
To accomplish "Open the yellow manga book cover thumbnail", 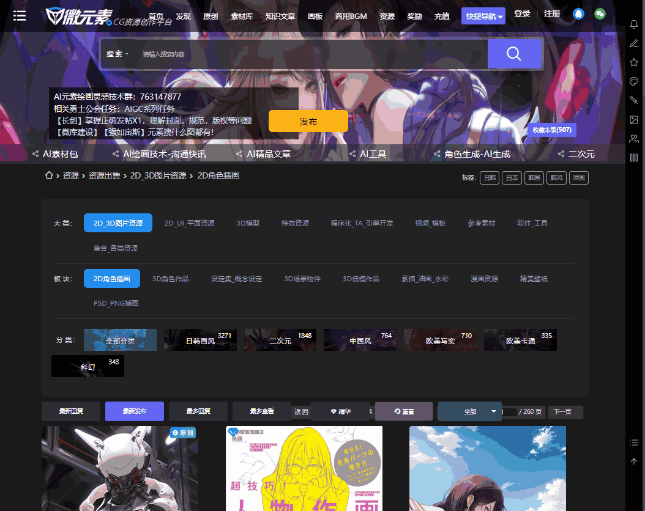I will 304,469.
